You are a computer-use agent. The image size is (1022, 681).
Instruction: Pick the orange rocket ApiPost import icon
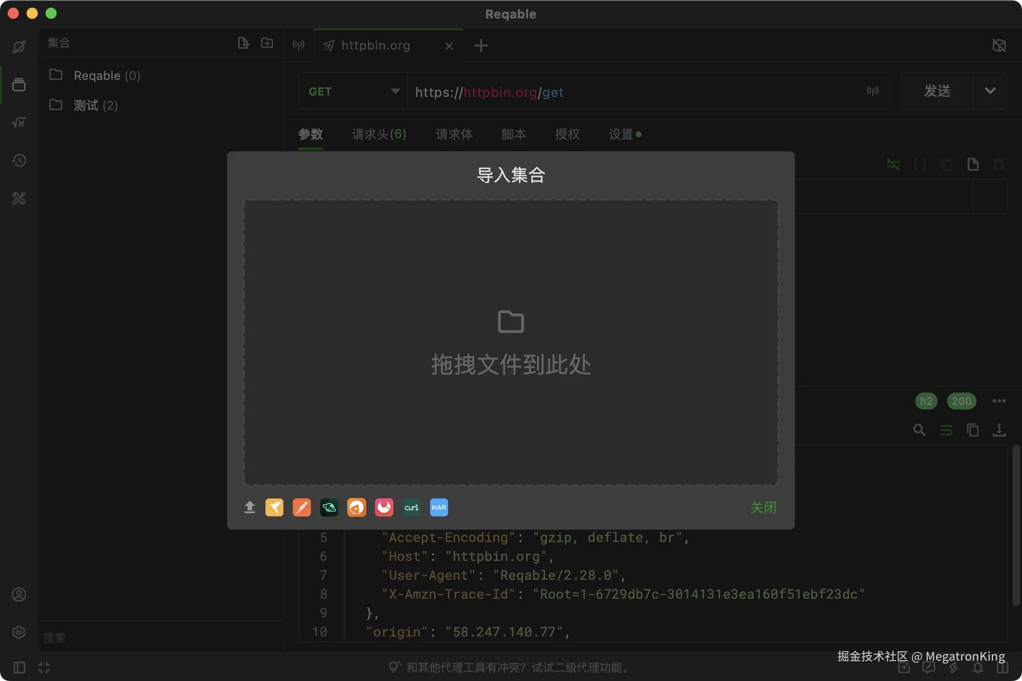pos(357,507)
